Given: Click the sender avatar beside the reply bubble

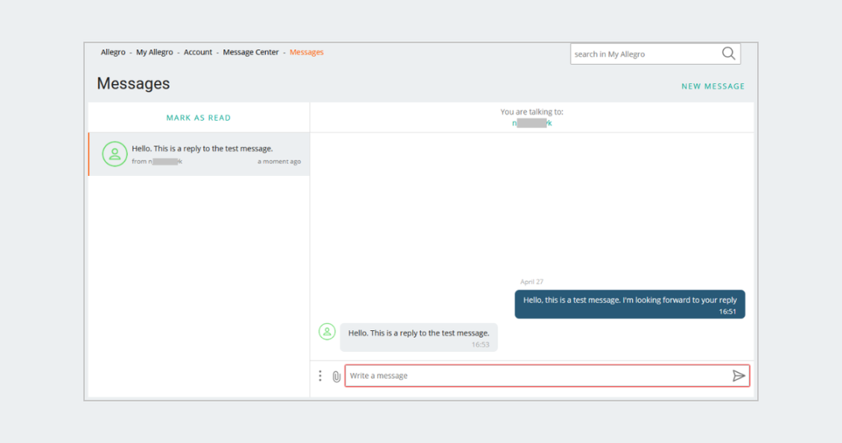Looking at the screenshot, I should point(327,332).
